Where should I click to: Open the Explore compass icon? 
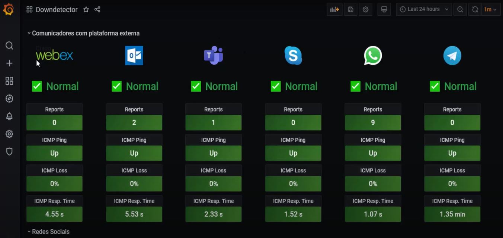(9, 98)
